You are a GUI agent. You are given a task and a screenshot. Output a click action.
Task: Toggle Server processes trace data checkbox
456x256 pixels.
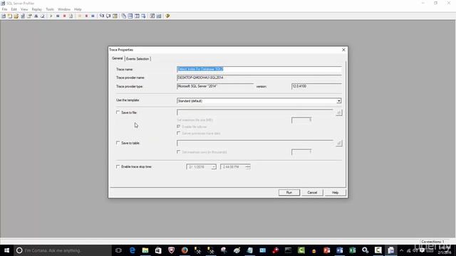click(179, 133)
